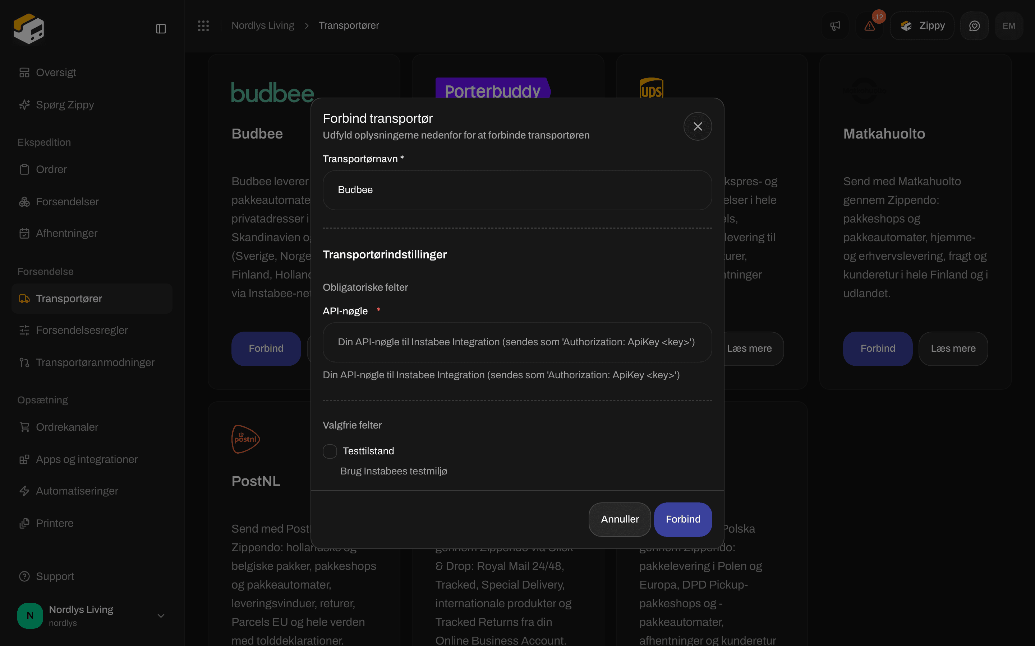The width and height of the screenshot is (1035, 646).
Task: Click the PostNL logo thumbnail
Action: click(245, 439)
